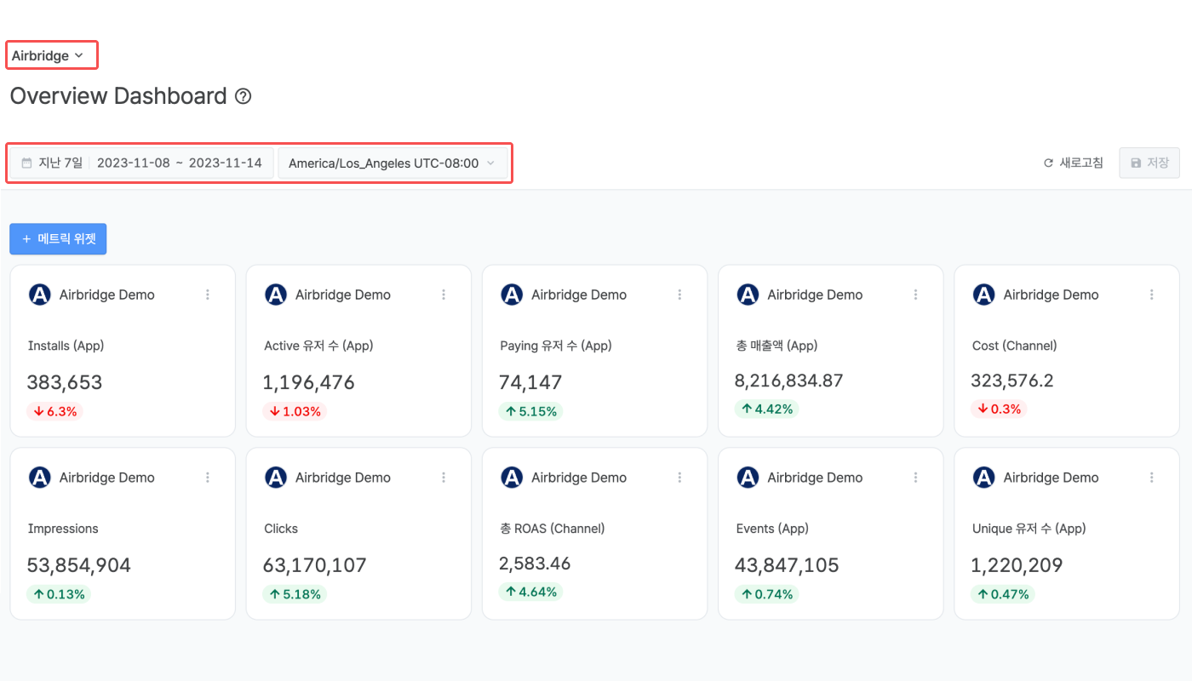This screenshot has width=1192, height=681.
Task: Open the date range picker showing 2023-11-08
Action: (x=141, y=163)
